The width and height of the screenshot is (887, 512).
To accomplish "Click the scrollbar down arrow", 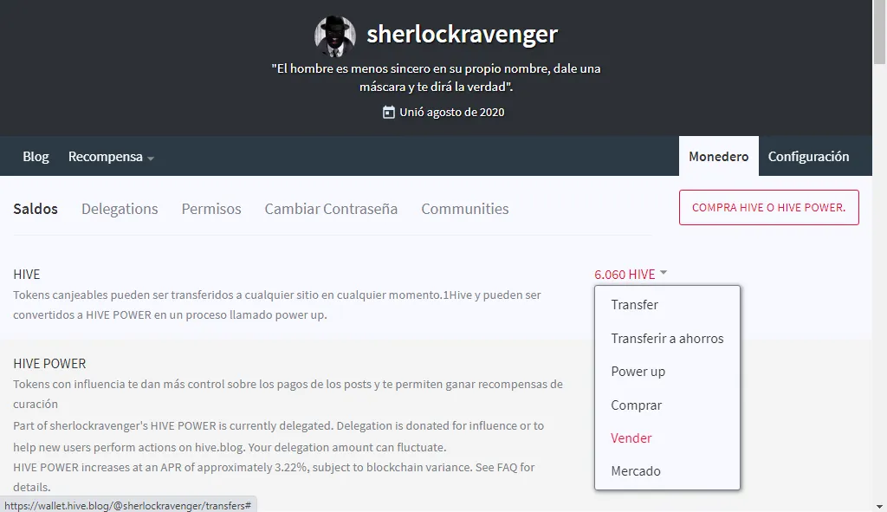I will pyautogui.click(x=879, y=506).
